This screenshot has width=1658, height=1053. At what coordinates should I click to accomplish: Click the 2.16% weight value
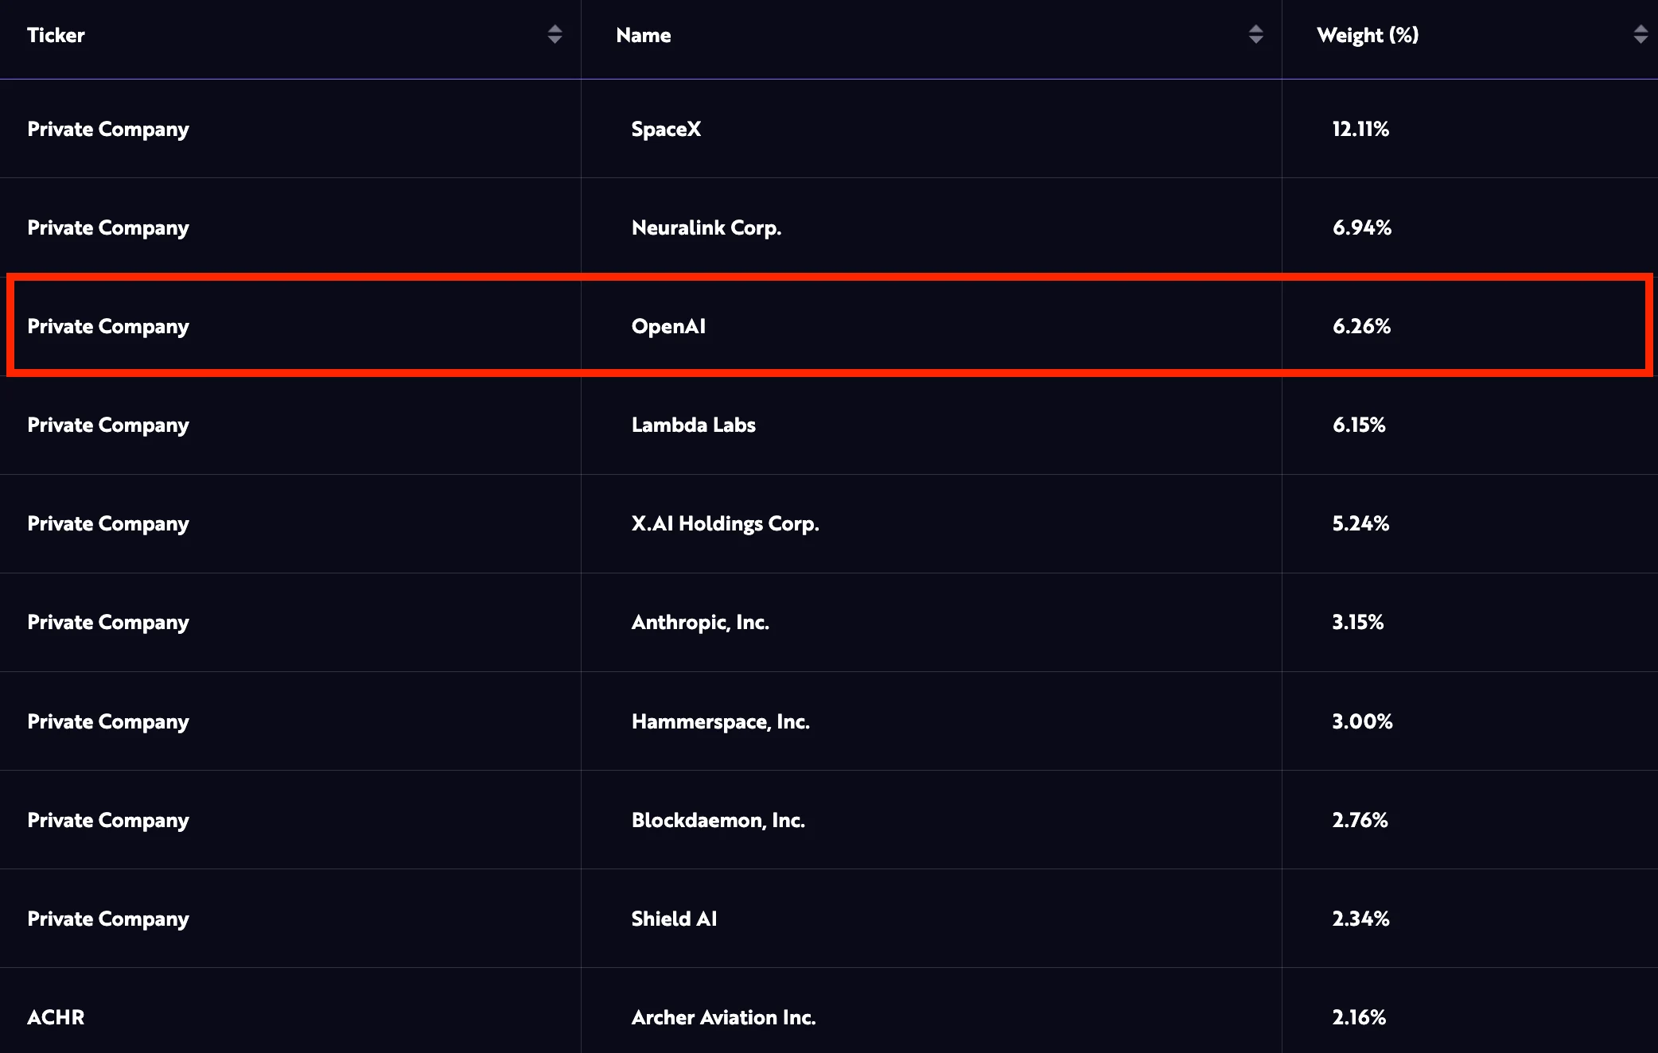point(1359,1017)
